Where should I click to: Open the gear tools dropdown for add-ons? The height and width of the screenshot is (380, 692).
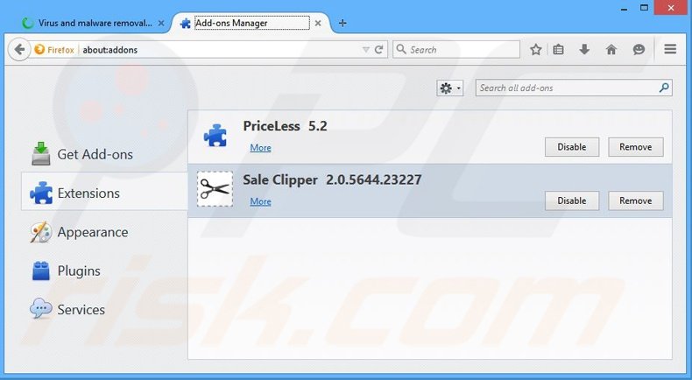point(449,88)
